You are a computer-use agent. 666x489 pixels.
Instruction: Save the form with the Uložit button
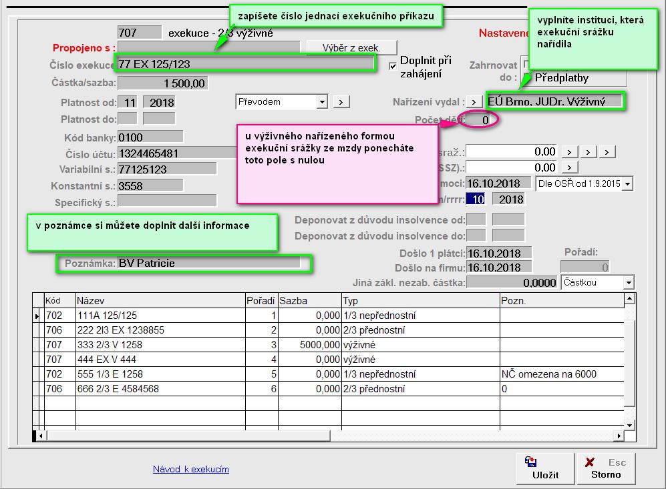(545, 468)
